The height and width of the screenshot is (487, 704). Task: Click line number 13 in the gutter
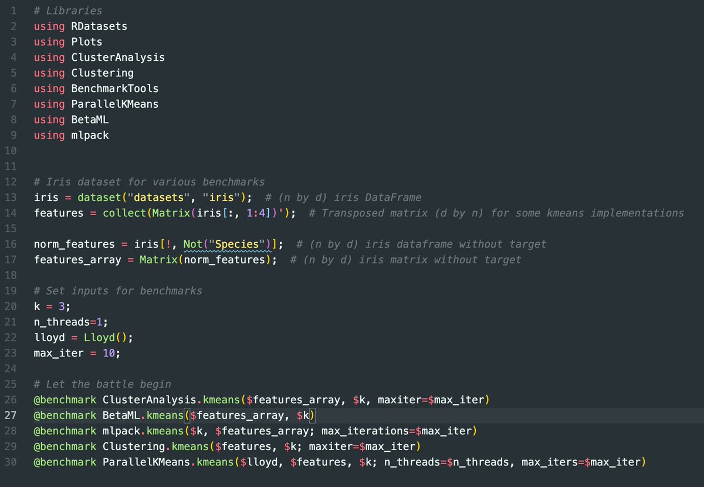[11, 197]
